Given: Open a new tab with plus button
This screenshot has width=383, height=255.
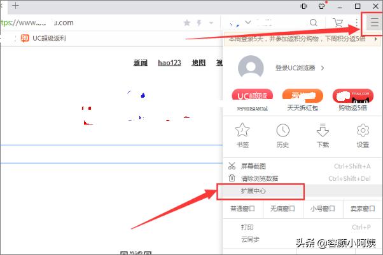Looking at the screenshot, I should (x=15, y=6).
